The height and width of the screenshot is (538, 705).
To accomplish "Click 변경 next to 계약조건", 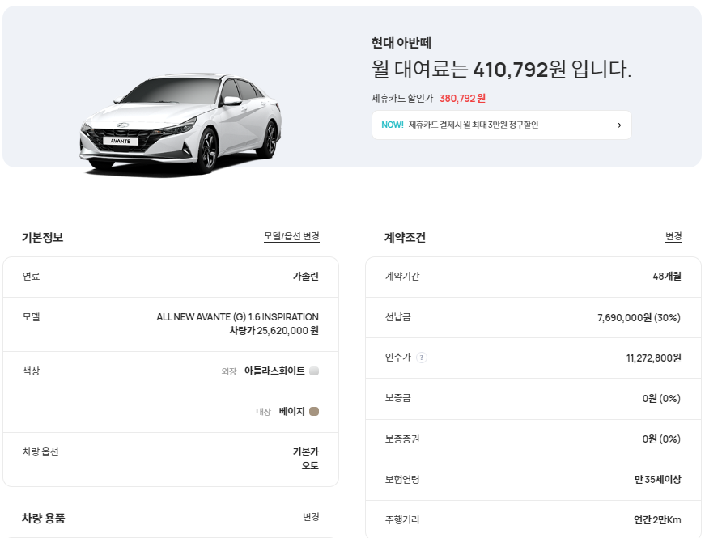I will tap(674, 236).
